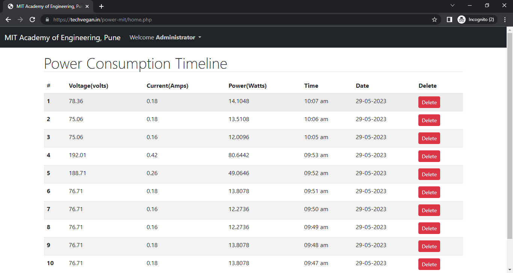Expand the tab search chevron

click(453, 6)
